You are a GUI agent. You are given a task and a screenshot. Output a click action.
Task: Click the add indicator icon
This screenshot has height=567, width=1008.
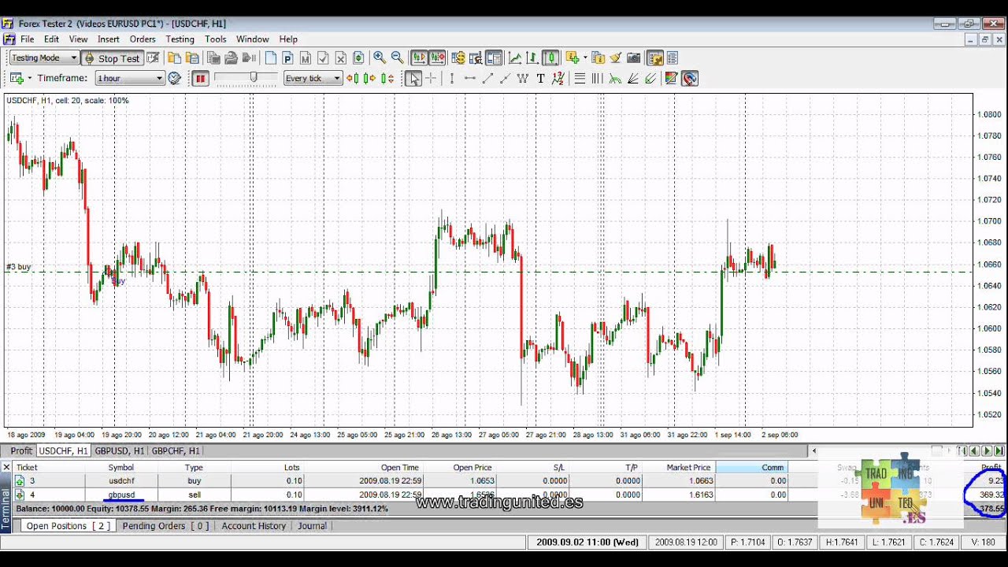click(573, 57)
